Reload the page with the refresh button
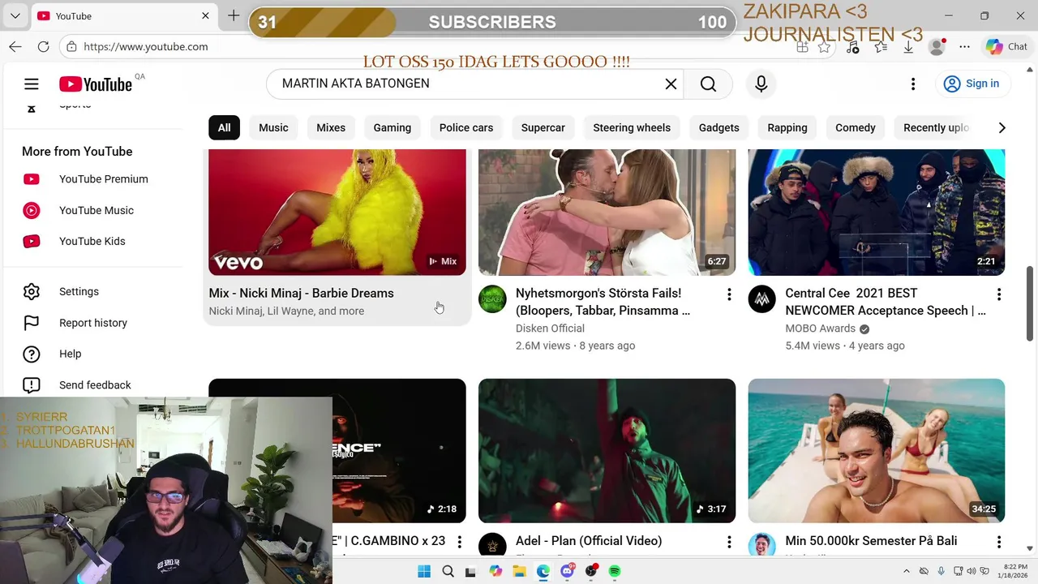The height and width of the screenshot is (584, 1038). click(x=44, y=46)
